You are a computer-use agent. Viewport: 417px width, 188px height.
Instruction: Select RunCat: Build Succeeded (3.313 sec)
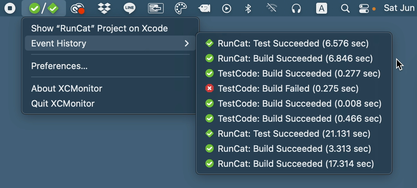[294, 149]
